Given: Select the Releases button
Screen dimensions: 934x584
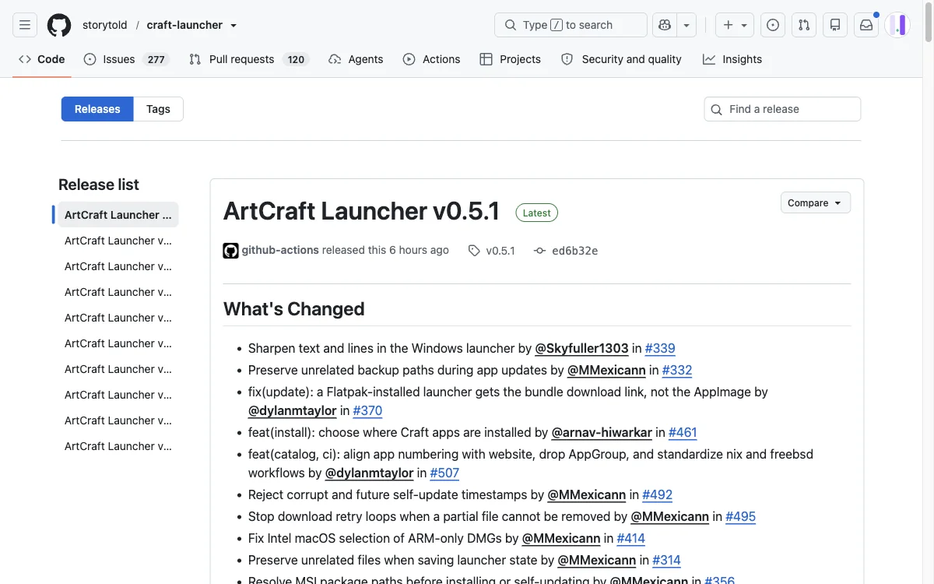Looking at the screenshot, I should (97, 109).
